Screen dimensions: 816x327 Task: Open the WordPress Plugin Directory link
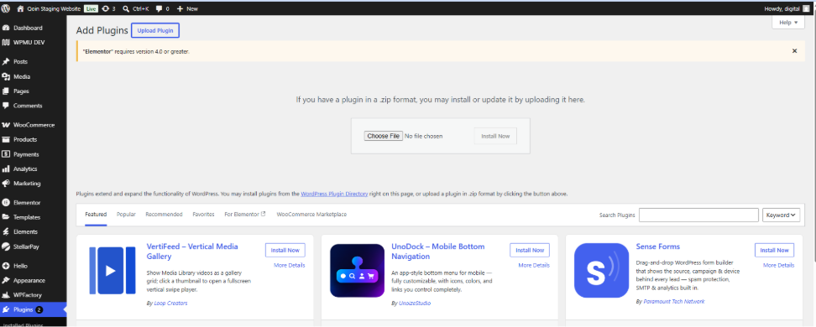tap(334, 194)
